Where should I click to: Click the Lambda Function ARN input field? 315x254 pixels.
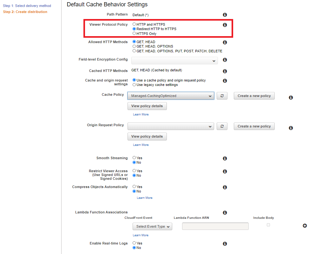(215, 226)
